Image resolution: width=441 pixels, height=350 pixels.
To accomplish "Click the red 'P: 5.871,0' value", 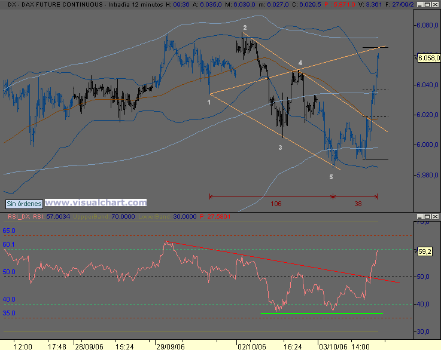I will pyautogui.click(x=339, y=5).
